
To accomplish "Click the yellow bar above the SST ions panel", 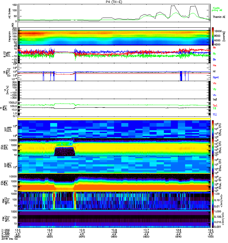I will click(114, 119).
